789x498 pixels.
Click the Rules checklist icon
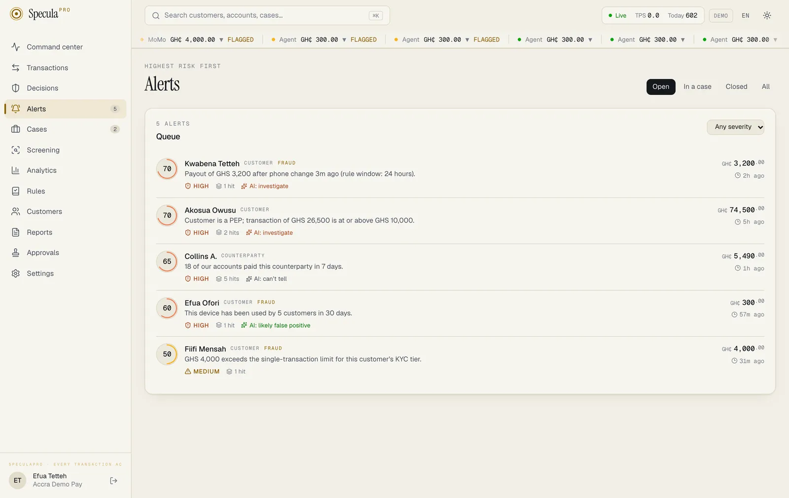pyautogui.click(x=16, y=191)
